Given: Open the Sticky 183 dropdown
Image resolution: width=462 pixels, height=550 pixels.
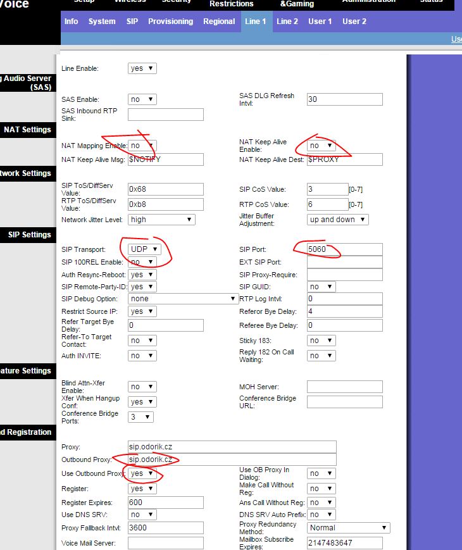Looking at the screenshot, I should click(x=322, y=341).
